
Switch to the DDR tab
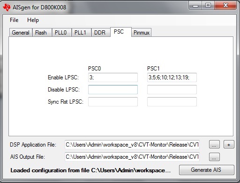tap(101, 33)
